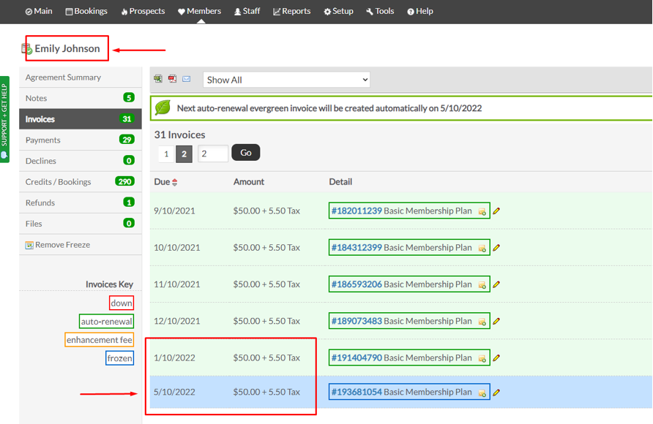Image resolution: width=653 pixels, height=424 pixels.
Task: Click the Go button
Action: click(246, 153)
